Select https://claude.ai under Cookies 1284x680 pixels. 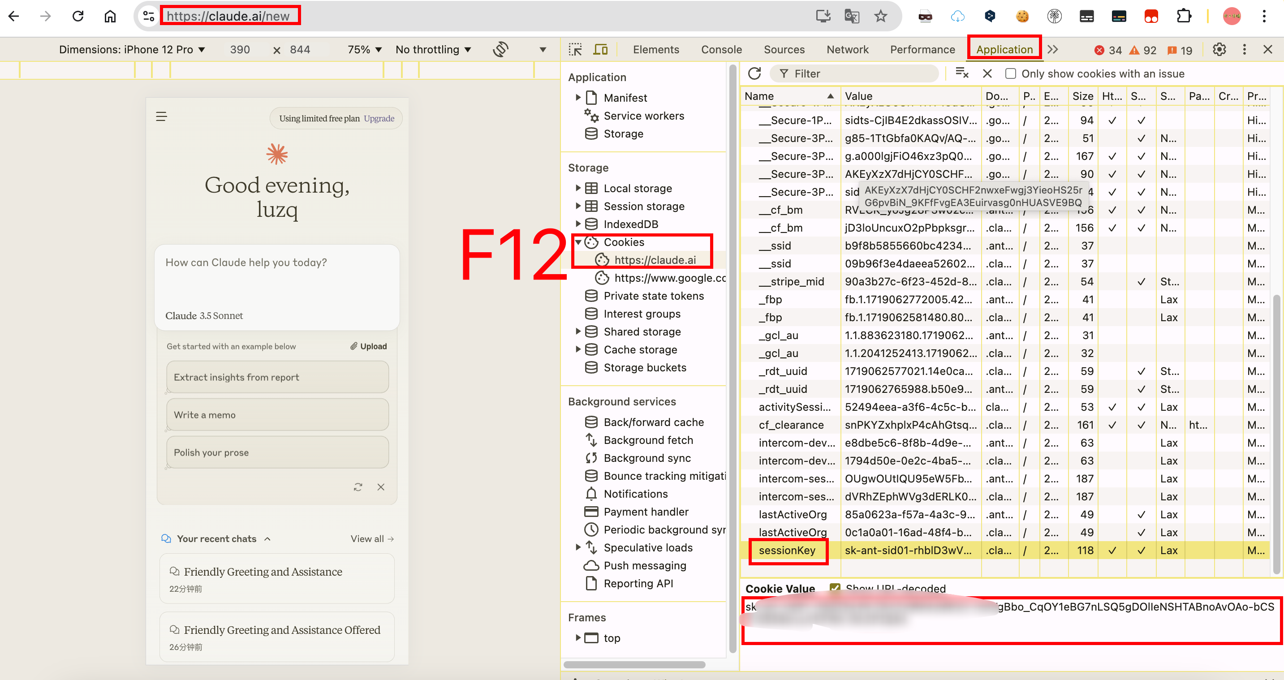click(x=655, y=260)
